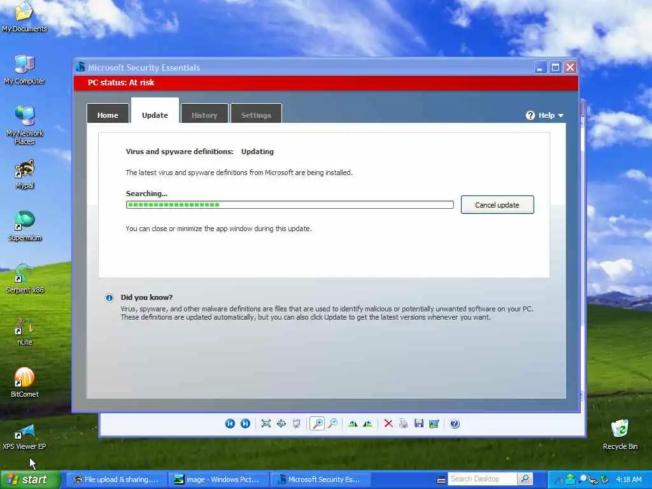652x489 pixels.
Task: Select the Mypal browser shortcut
Action: (x=25, y=174)
